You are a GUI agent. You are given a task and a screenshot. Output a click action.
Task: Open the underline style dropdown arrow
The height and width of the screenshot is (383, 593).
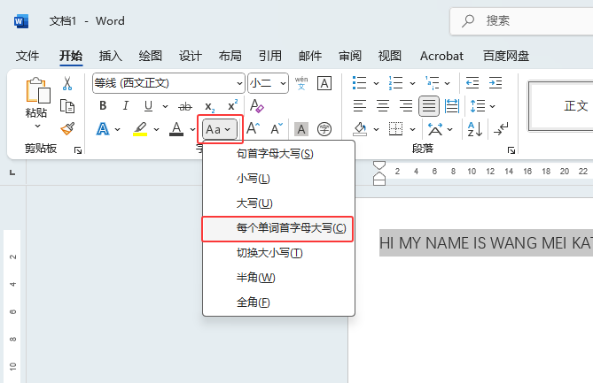(165, 106)
